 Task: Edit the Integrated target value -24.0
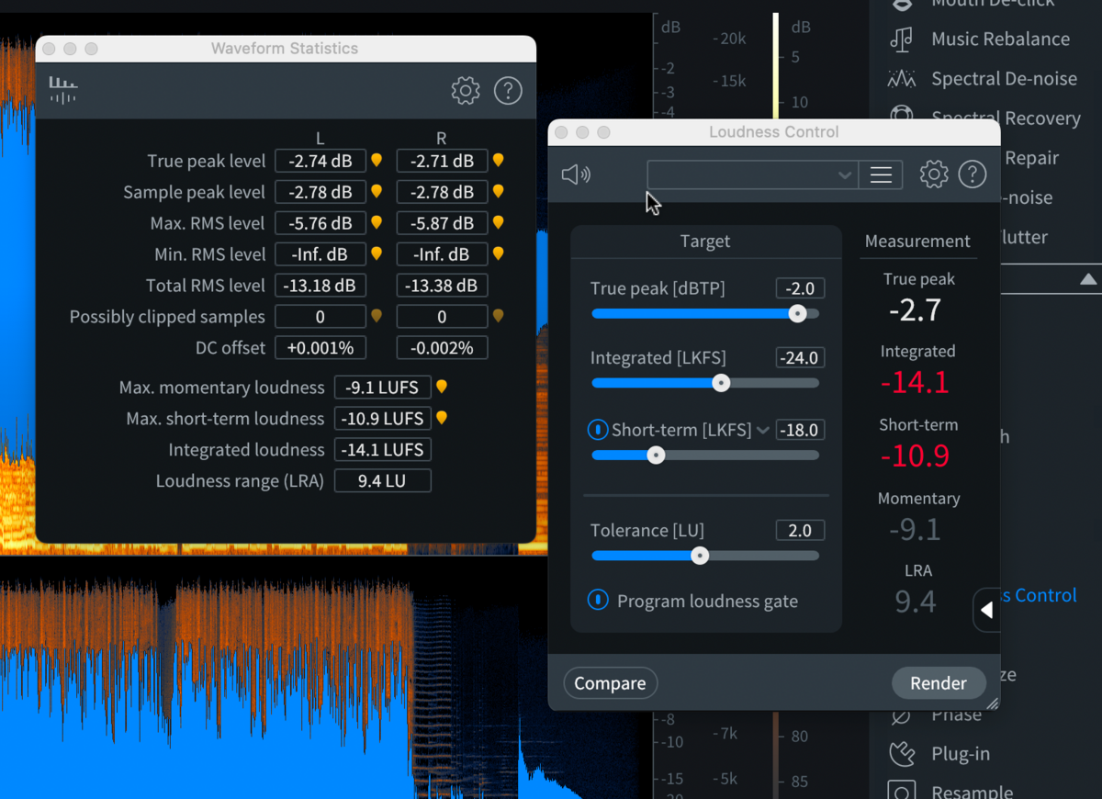coord(800,358)
